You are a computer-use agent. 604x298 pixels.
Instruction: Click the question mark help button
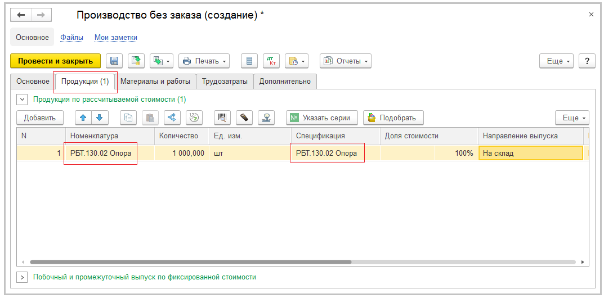587,61
